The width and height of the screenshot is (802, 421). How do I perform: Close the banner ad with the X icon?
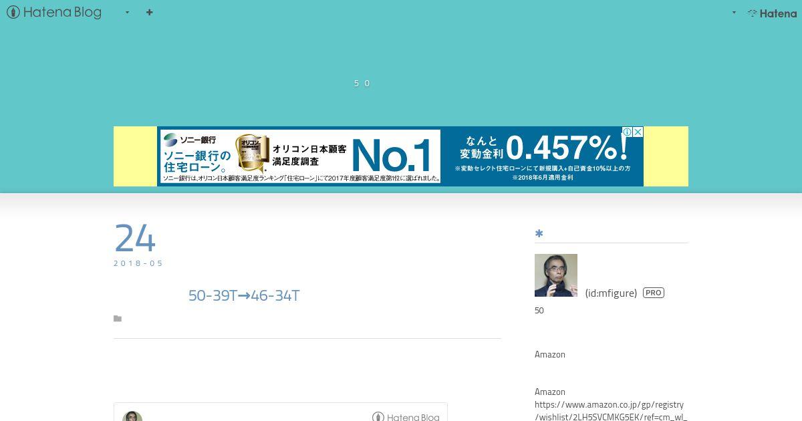[x=638, y=132]
